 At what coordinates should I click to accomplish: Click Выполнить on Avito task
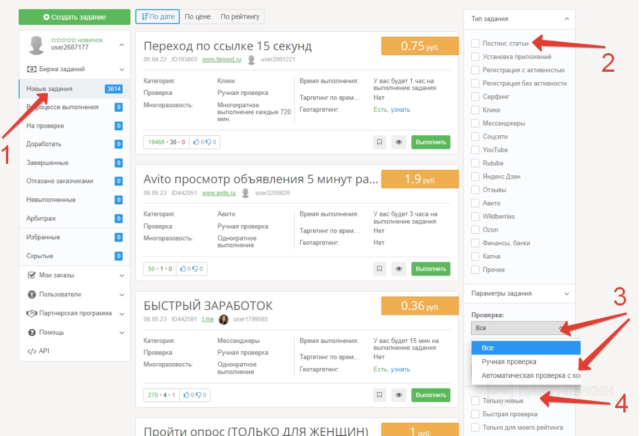click(431, 269)
